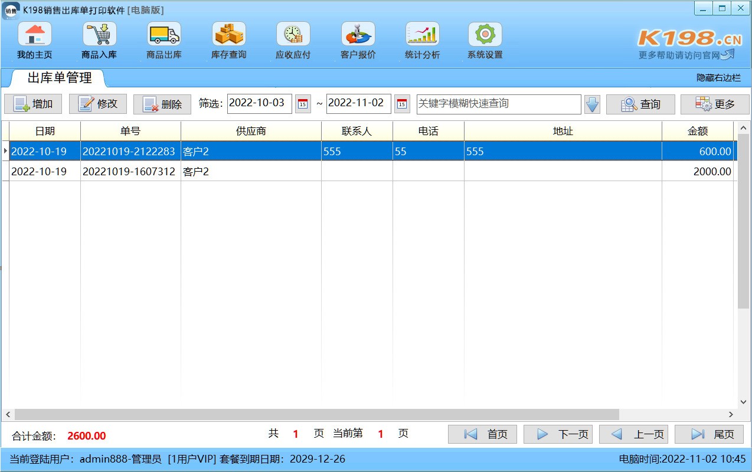Open 系统设置 gear icon
The width and height of the screenshot is (752, 472).
pos(485,35)
